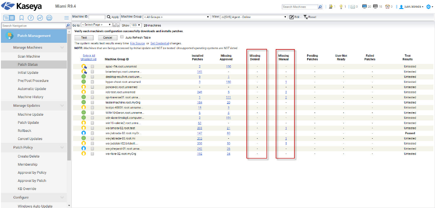Open the Machine Group dropdown
The width and height of the screenshot is (435, 208).
coord(177,17)
